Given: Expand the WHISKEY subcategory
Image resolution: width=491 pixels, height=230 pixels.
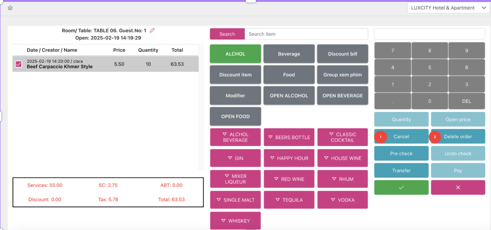Looking at the screenshot, I should coord(235,220).
